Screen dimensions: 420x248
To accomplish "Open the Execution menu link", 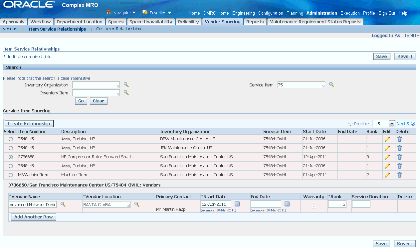I will [x=350, y=13].
